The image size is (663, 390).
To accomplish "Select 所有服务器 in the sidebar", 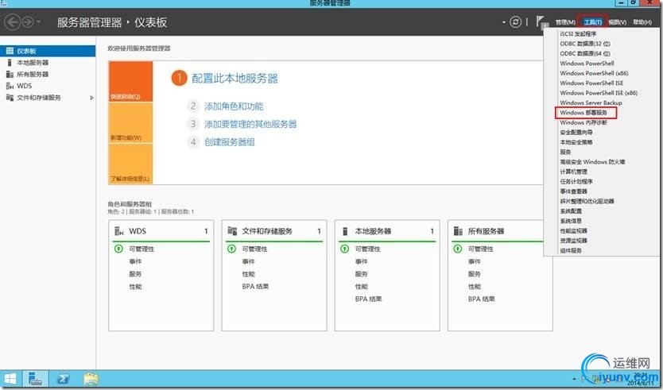I will (x=33, y=75).
